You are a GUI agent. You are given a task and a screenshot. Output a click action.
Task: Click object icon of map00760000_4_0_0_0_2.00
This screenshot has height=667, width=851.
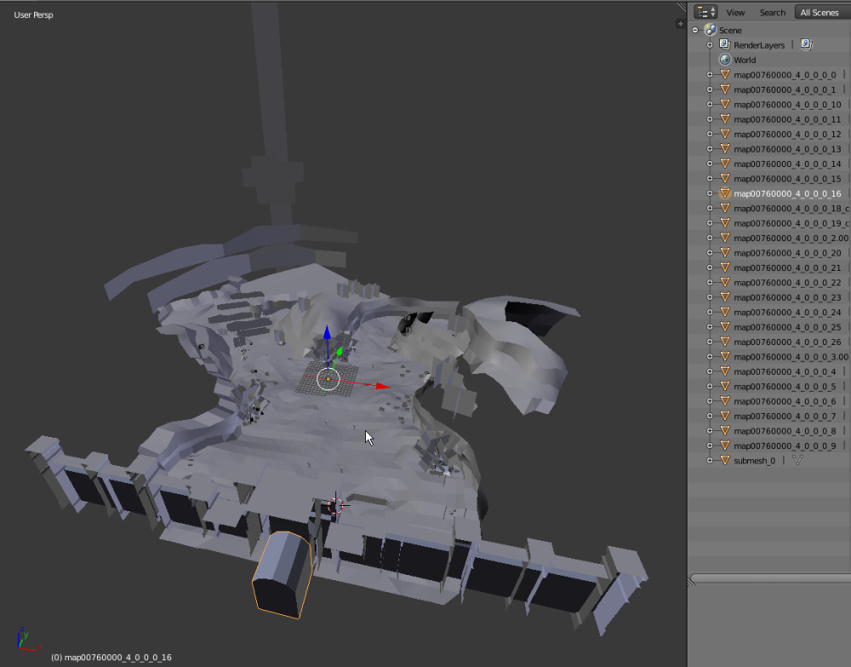tap(724, 238)
